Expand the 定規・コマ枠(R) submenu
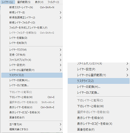 (32, 55)
